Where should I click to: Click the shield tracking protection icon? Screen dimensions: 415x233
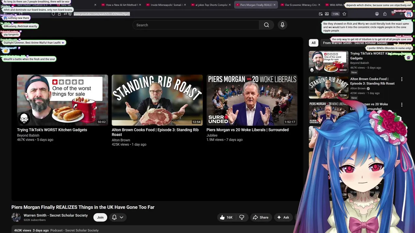click(x=53, y=14)
